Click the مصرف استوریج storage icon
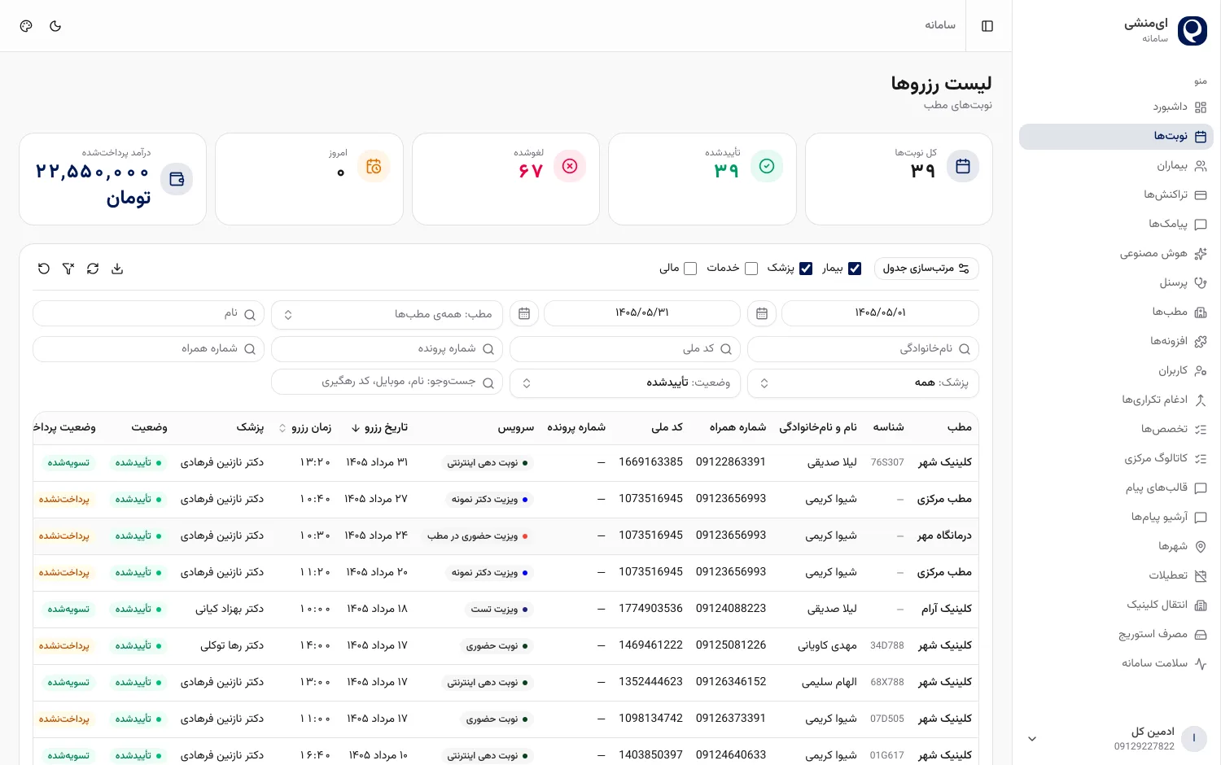Image resolution: width=1221 pixels, height=765 pixels. 1201,635
